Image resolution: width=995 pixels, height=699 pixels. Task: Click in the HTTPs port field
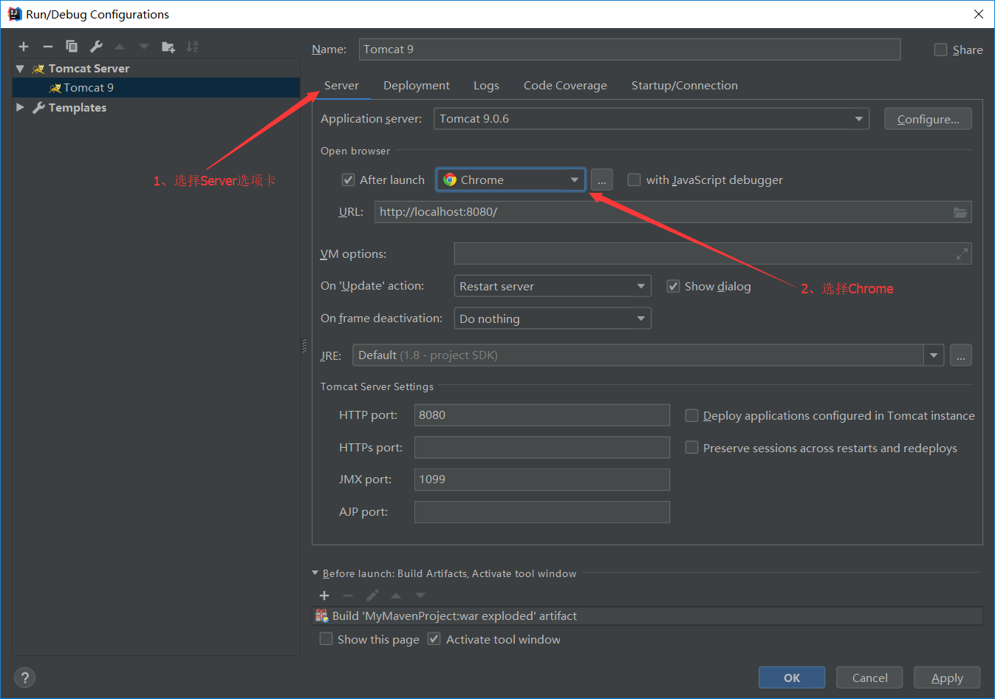tap(541, 447)
